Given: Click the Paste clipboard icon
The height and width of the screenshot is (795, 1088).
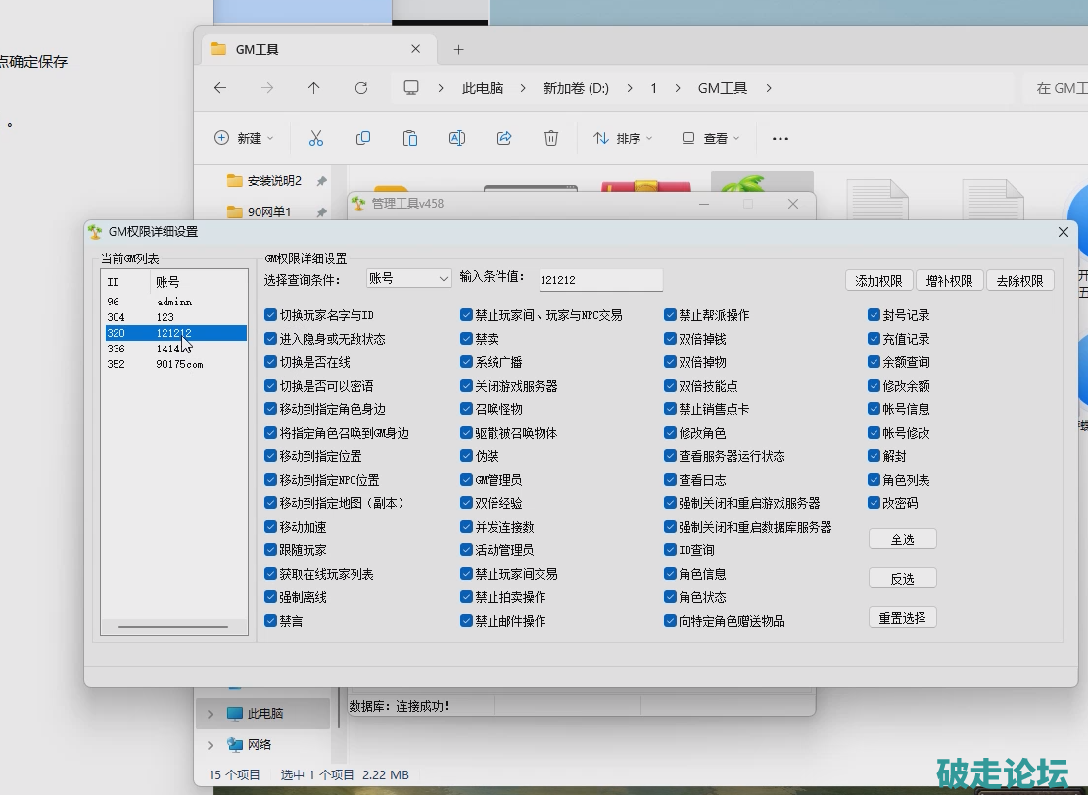Looking at the screenshot, I should [410, 139].
